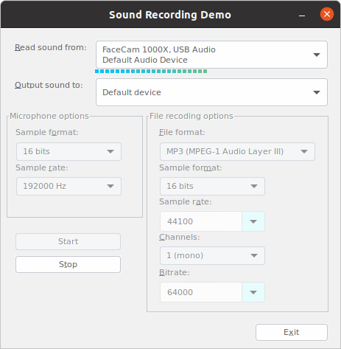This screenshot has width=341, height=349.
Task: Click the 'File recoding options' group title
Action: [x=191, y=116]
